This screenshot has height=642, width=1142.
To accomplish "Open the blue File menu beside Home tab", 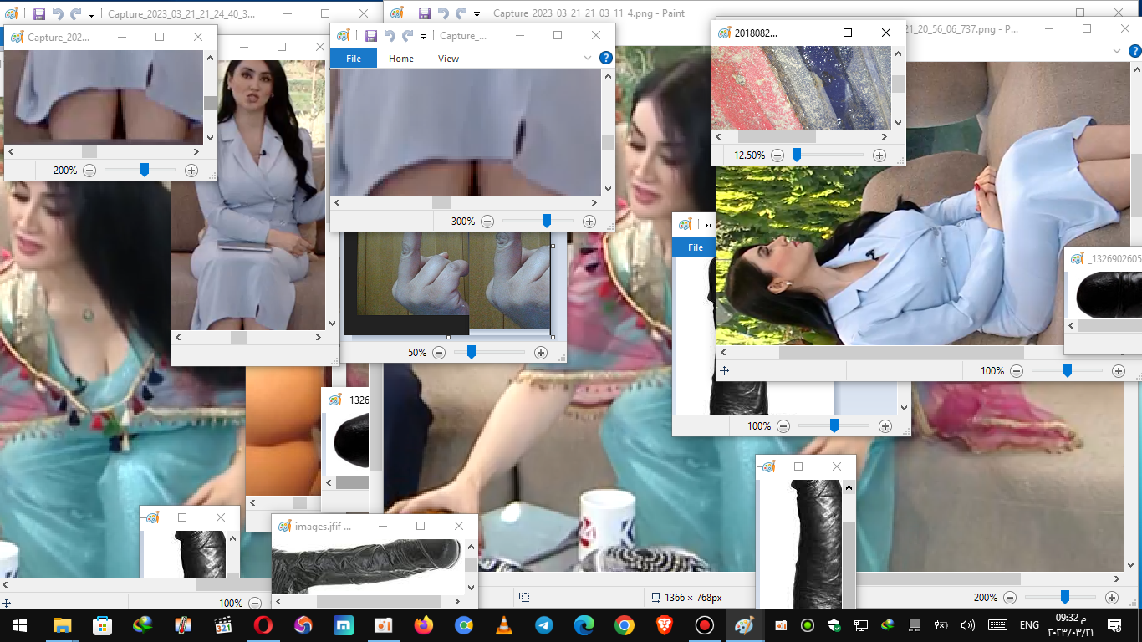I will tap(354, 59).
